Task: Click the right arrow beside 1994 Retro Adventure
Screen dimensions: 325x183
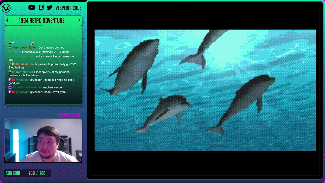Action: [x=79, y=20]
